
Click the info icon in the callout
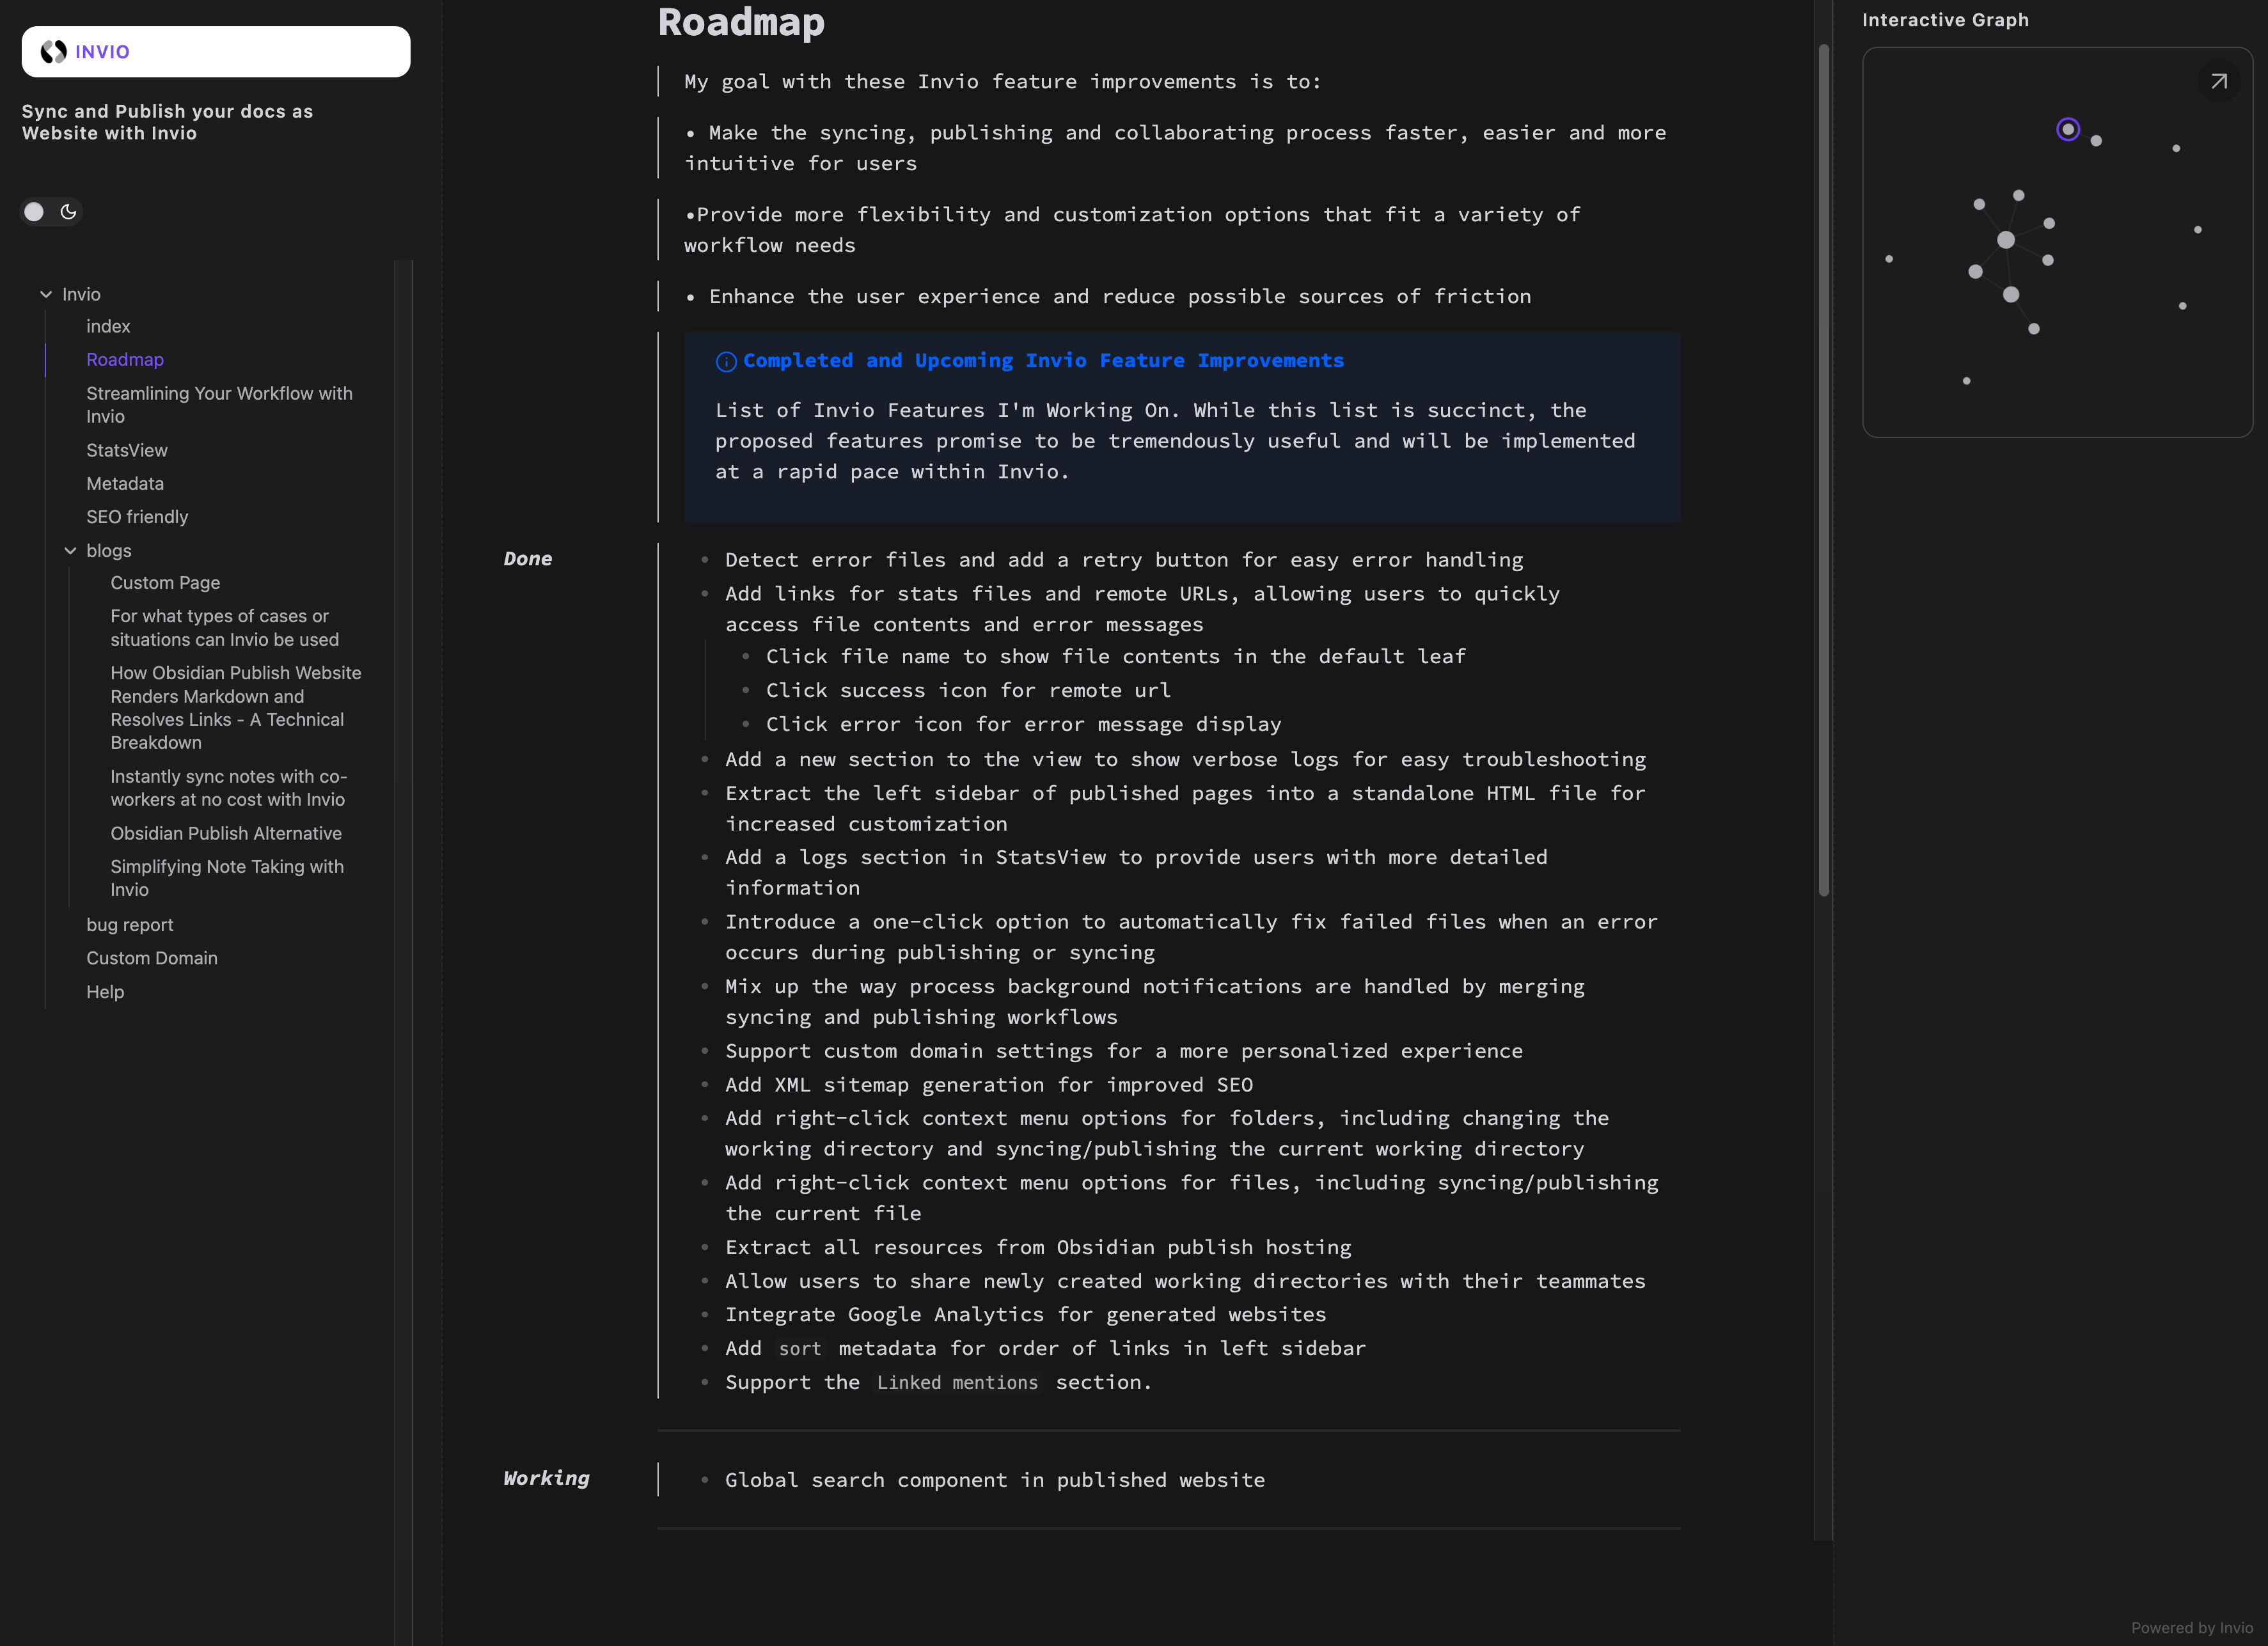coord(726,362)
